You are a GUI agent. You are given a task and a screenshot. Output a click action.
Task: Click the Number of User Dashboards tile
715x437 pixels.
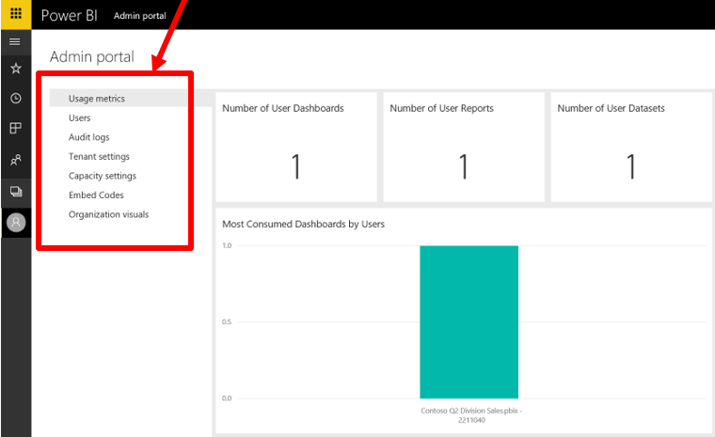(296, 148)
